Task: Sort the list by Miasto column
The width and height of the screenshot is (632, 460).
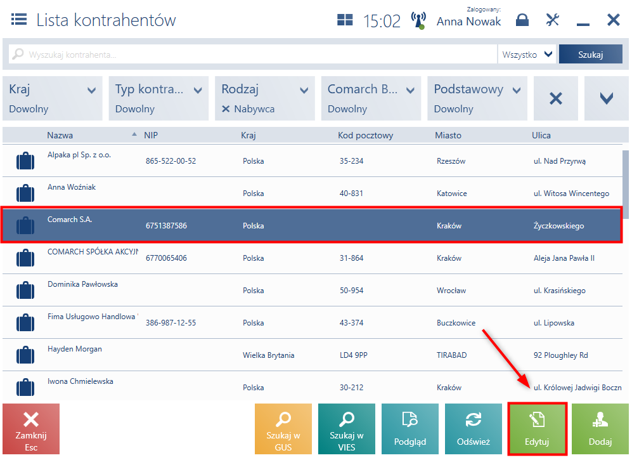Action: click(x=448, y=135)
